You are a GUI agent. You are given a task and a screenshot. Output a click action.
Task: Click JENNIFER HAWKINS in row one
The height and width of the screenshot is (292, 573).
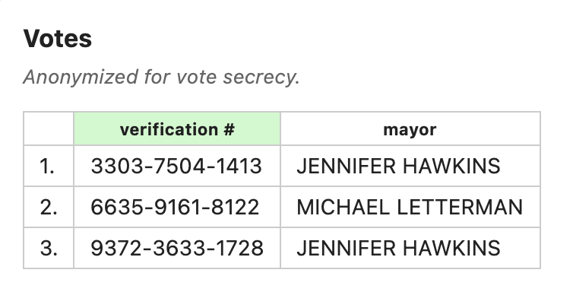[x=398, y=166]
